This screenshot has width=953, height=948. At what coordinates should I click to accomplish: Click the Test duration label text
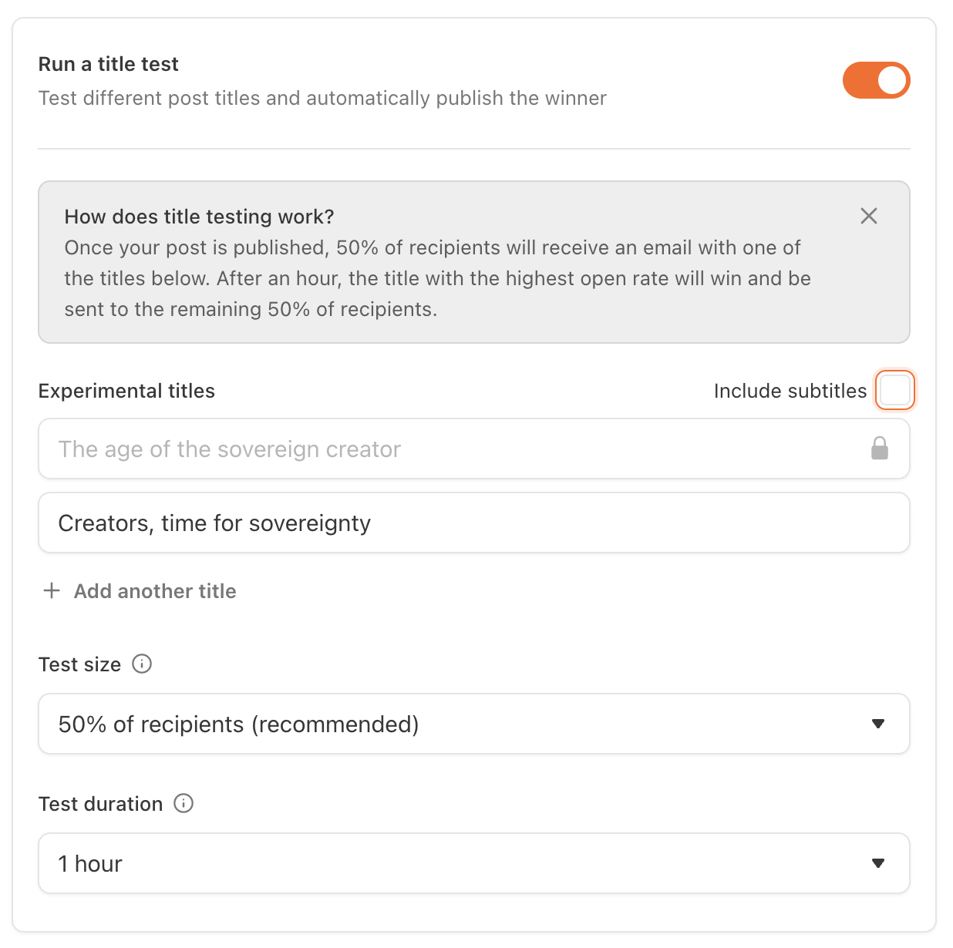coord(100,804)
